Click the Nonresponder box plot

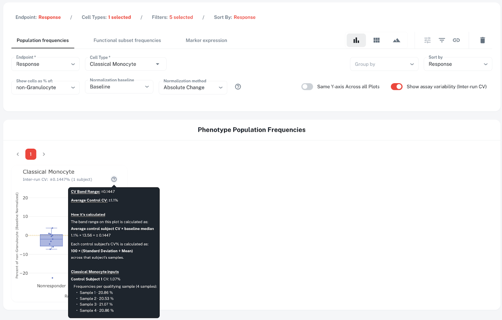pyautogui.click(x=51, y=240)
